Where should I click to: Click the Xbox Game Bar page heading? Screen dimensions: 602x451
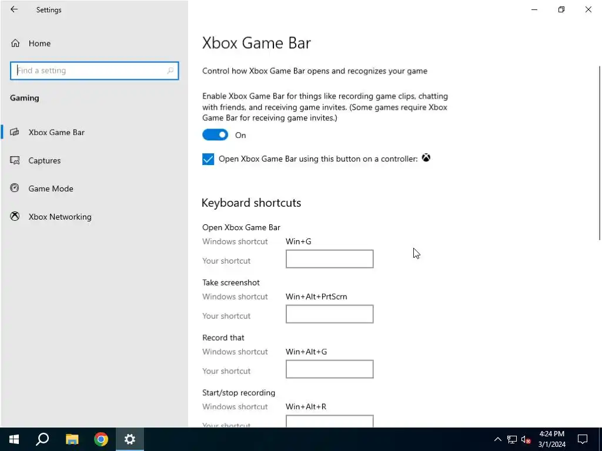coord(256,42)
